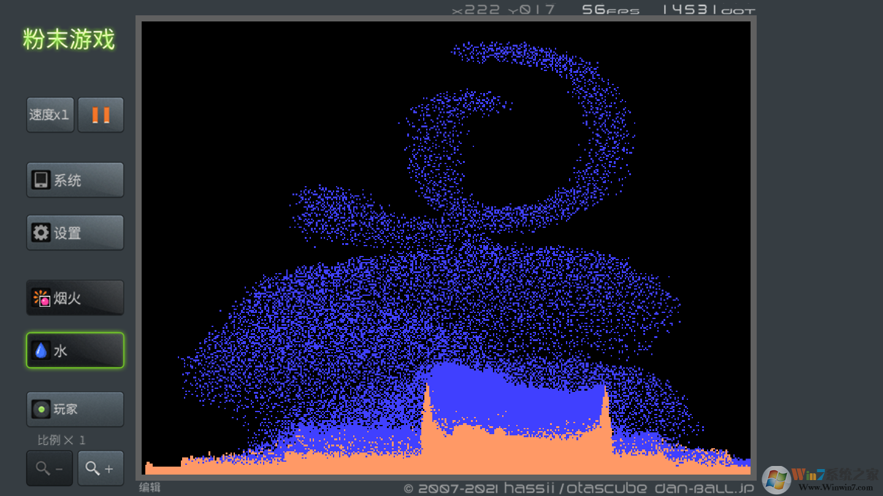This screenshot has width=883, height=496.
Task: Click the hassii/otascube copyright text
Action: 575,488
